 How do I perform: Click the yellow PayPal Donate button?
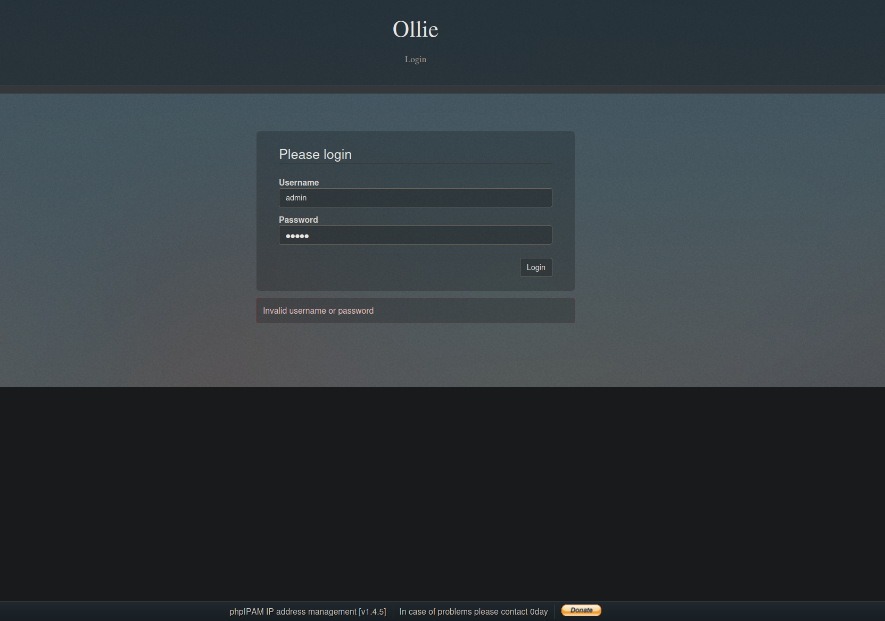pyautogui.click(x=581, y=610)
